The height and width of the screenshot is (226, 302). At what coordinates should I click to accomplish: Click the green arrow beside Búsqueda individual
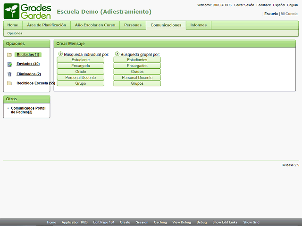pyautogui.click(x=60, y=54)
